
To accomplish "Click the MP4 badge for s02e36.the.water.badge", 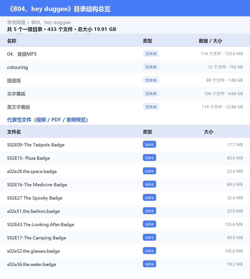I will click(x=149, y=264).
